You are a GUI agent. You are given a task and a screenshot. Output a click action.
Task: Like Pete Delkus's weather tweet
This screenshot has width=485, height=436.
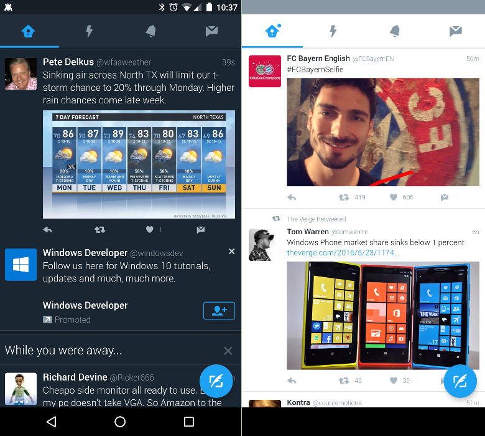click(149, 230)
